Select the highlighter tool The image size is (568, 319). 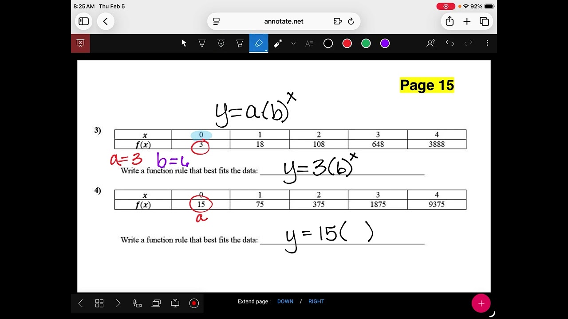point(240,43)
